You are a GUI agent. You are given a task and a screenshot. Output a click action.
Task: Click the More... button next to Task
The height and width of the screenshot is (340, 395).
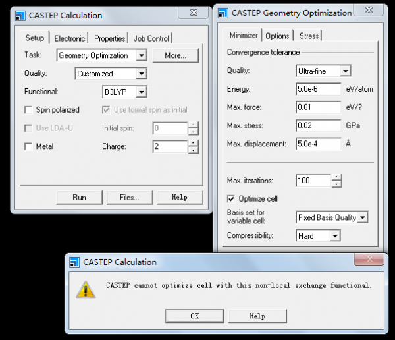[x=176, y=55]
